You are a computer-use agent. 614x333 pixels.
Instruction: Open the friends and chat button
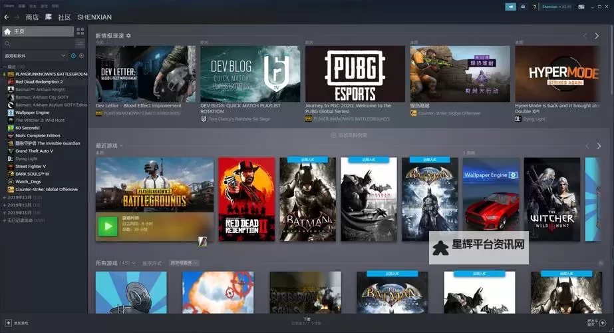click(597, 323)
